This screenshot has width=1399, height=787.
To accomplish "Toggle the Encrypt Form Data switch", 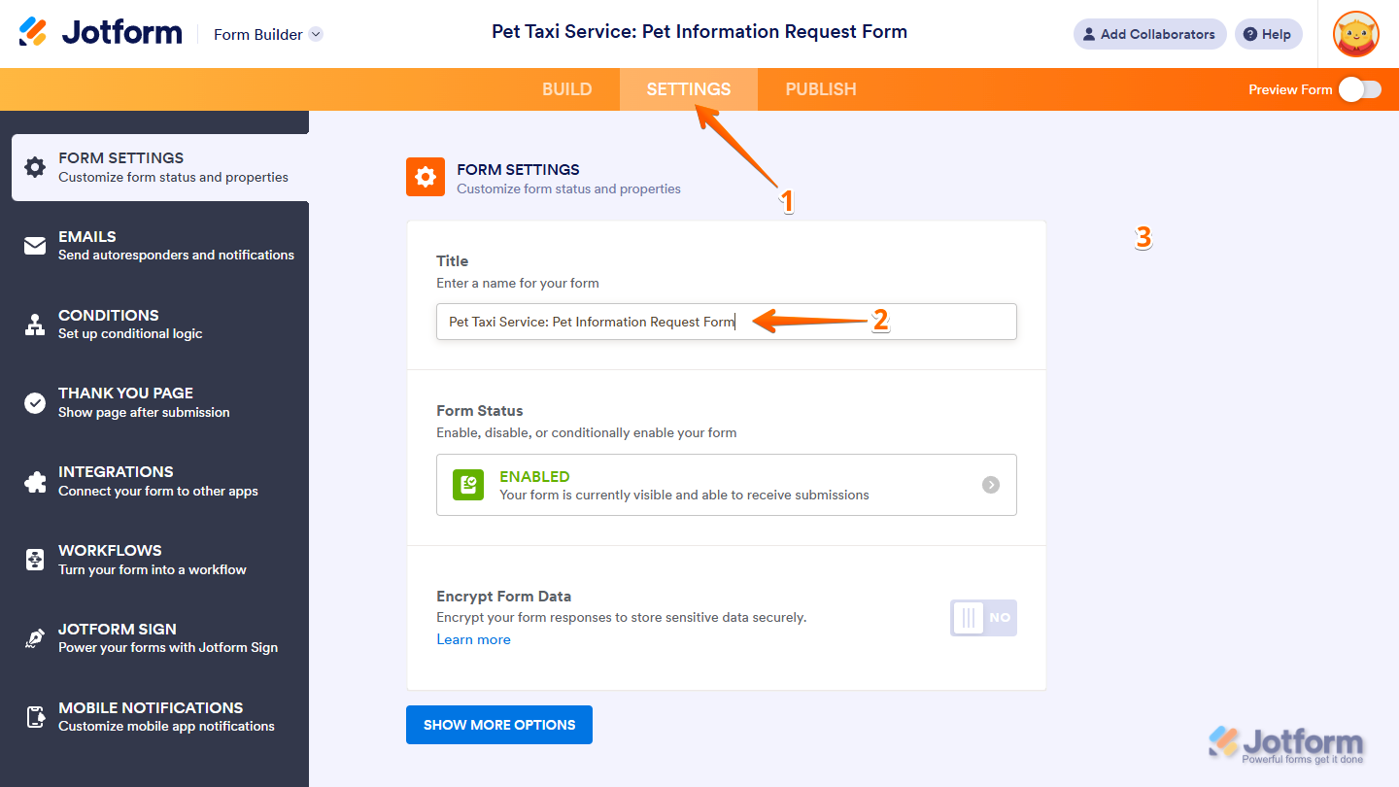I will tap(983, 618).
